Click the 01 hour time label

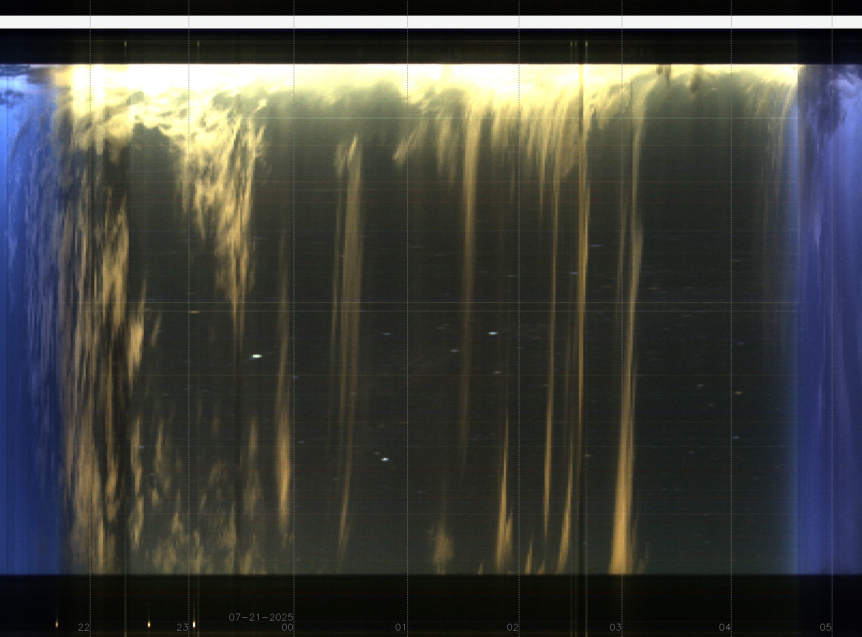point(401,628)
